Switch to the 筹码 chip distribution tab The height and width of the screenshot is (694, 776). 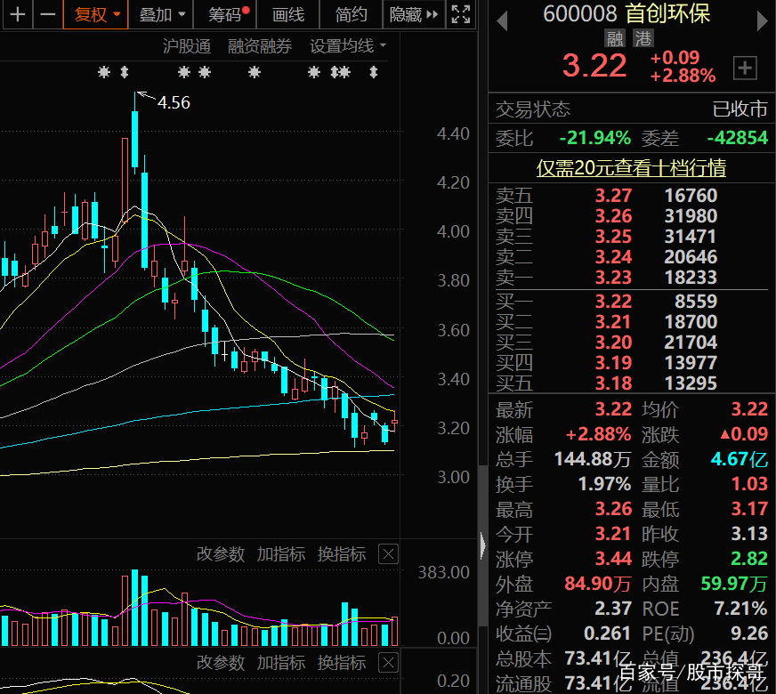coord(228,14)
